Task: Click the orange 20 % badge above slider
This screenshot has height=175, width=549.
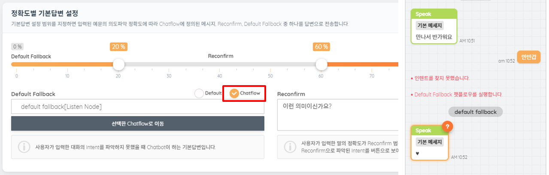Action: [118, 47]
